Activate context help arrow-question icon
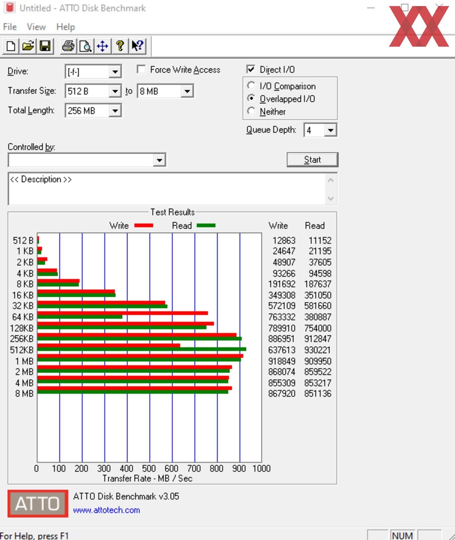The width and height of the screenshot is (455, 540). (x=137, y=46)
